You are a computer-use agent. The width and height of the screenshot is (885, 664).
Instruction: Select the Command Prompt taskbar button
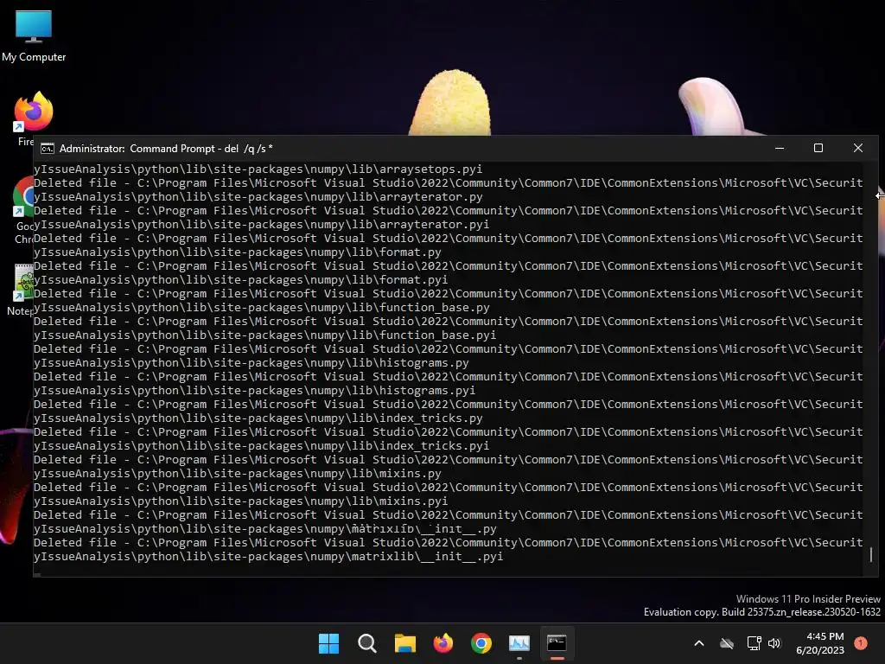click(x=557, y=643)
